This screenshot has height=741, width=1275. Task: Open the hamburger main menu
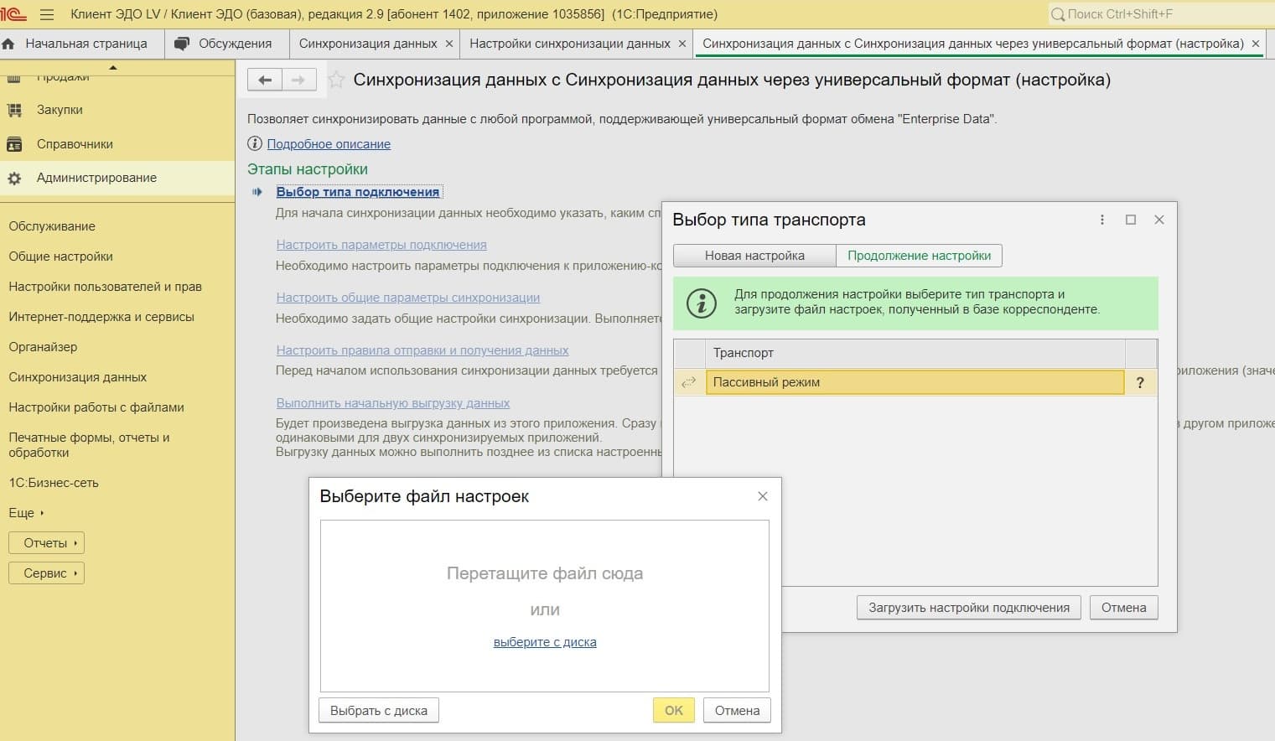(47, 13)
